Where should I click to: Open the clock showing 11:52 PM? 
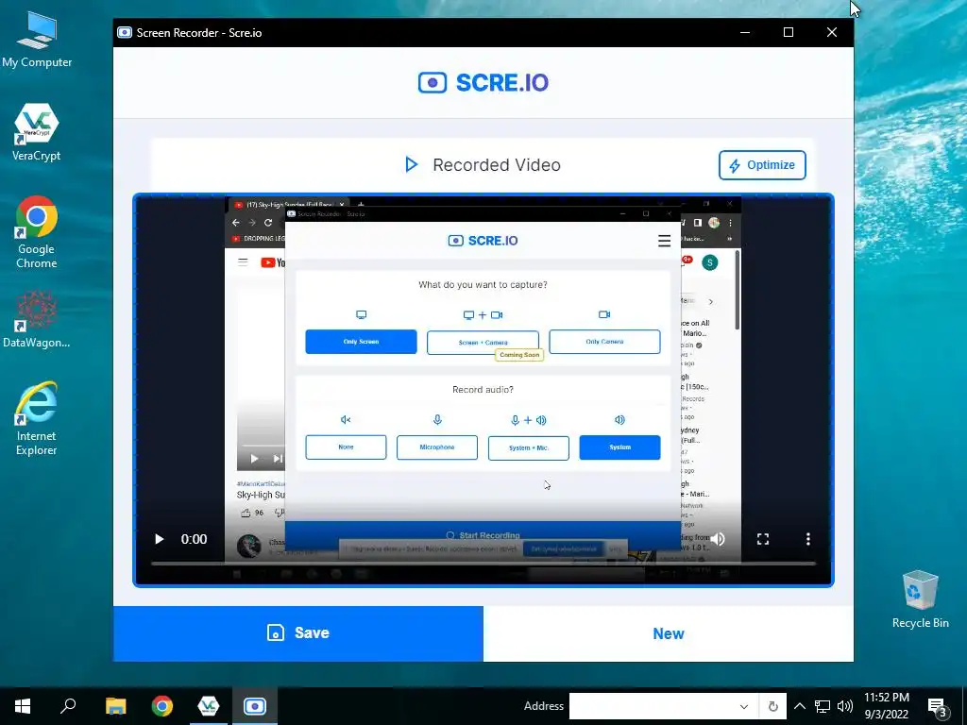886,706
